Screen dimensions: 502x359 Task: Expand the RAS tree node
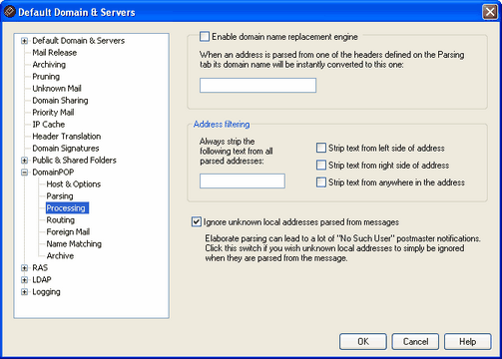click(24, 268)
